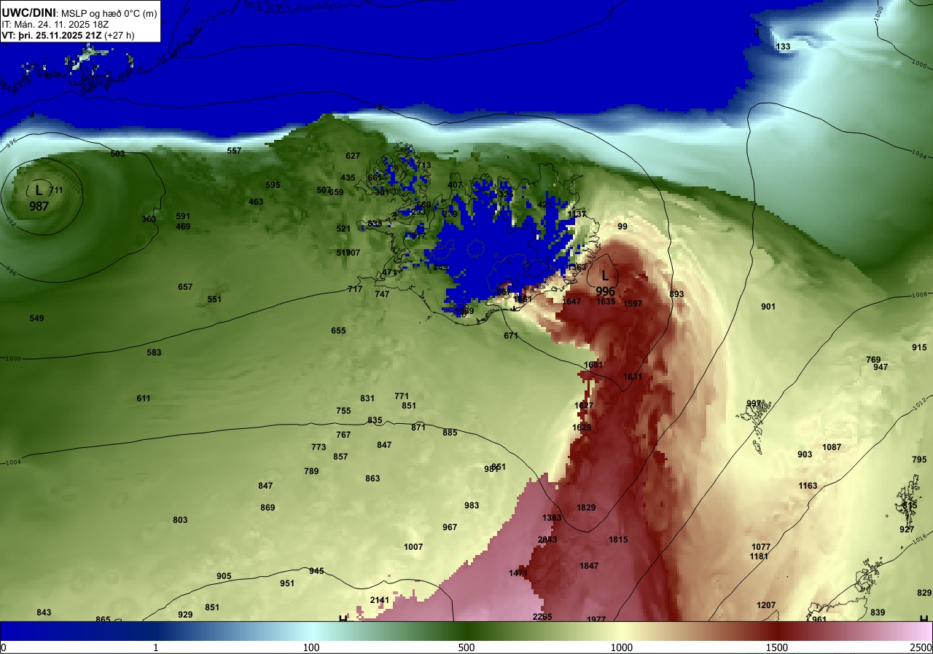Click the 2500 label on the color scale
This screenshot has height=654, width=933.
(922, 647)
